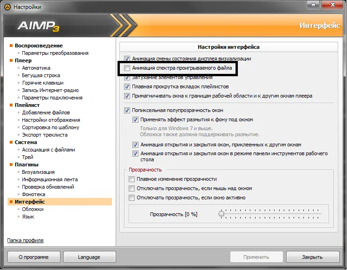Viewport: 347px width, 270px height.
Task: Open Горячие клавиши settings
Action: pos(43,83)
